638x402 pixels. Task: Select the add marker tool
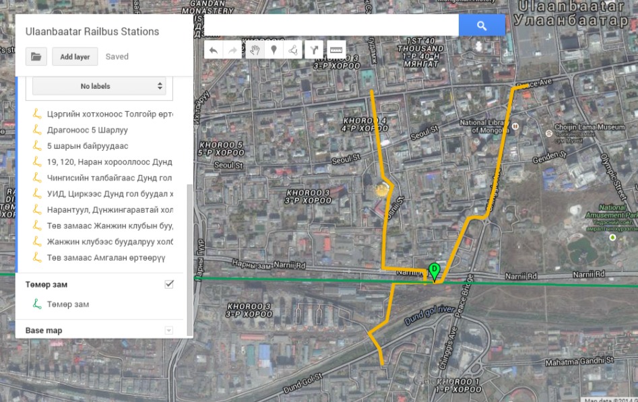tap(274, 50)
